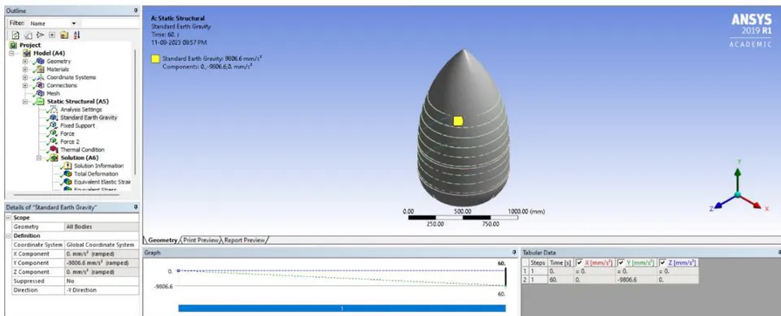Open the Filter Name dropdown
The height and width of the screenshot is (316, 781).
point(74,24)
